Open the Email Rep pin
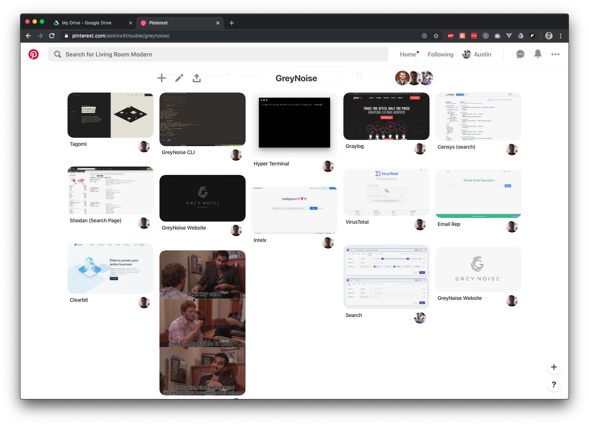Viewport: 589px width, 426px height. 478,194
